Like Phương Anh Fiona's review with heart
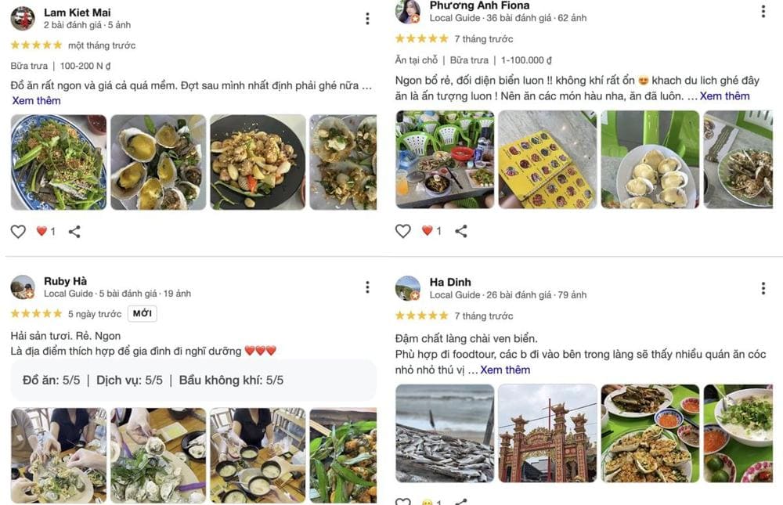This screenshot has height=505, width=783. [x=403, y=231]
